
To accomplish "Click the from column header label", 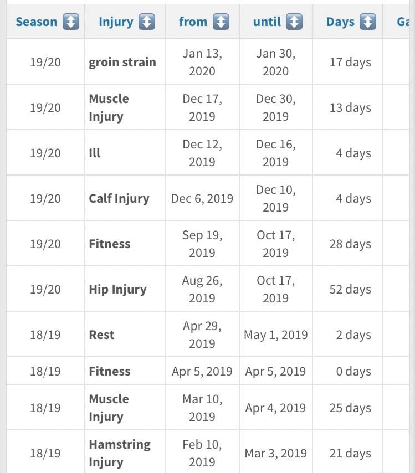I will click(193, 22).
